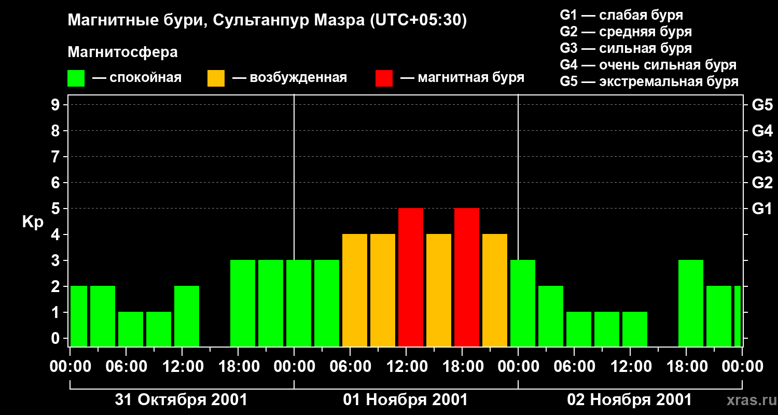The height and width of the screenshot is (415, 778).
Task: Click the «Магнитосфера» heading
Action: coord(123,52)
